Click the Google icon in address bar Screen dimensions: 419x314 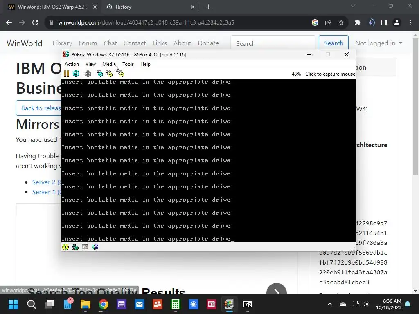pos(315,23)
